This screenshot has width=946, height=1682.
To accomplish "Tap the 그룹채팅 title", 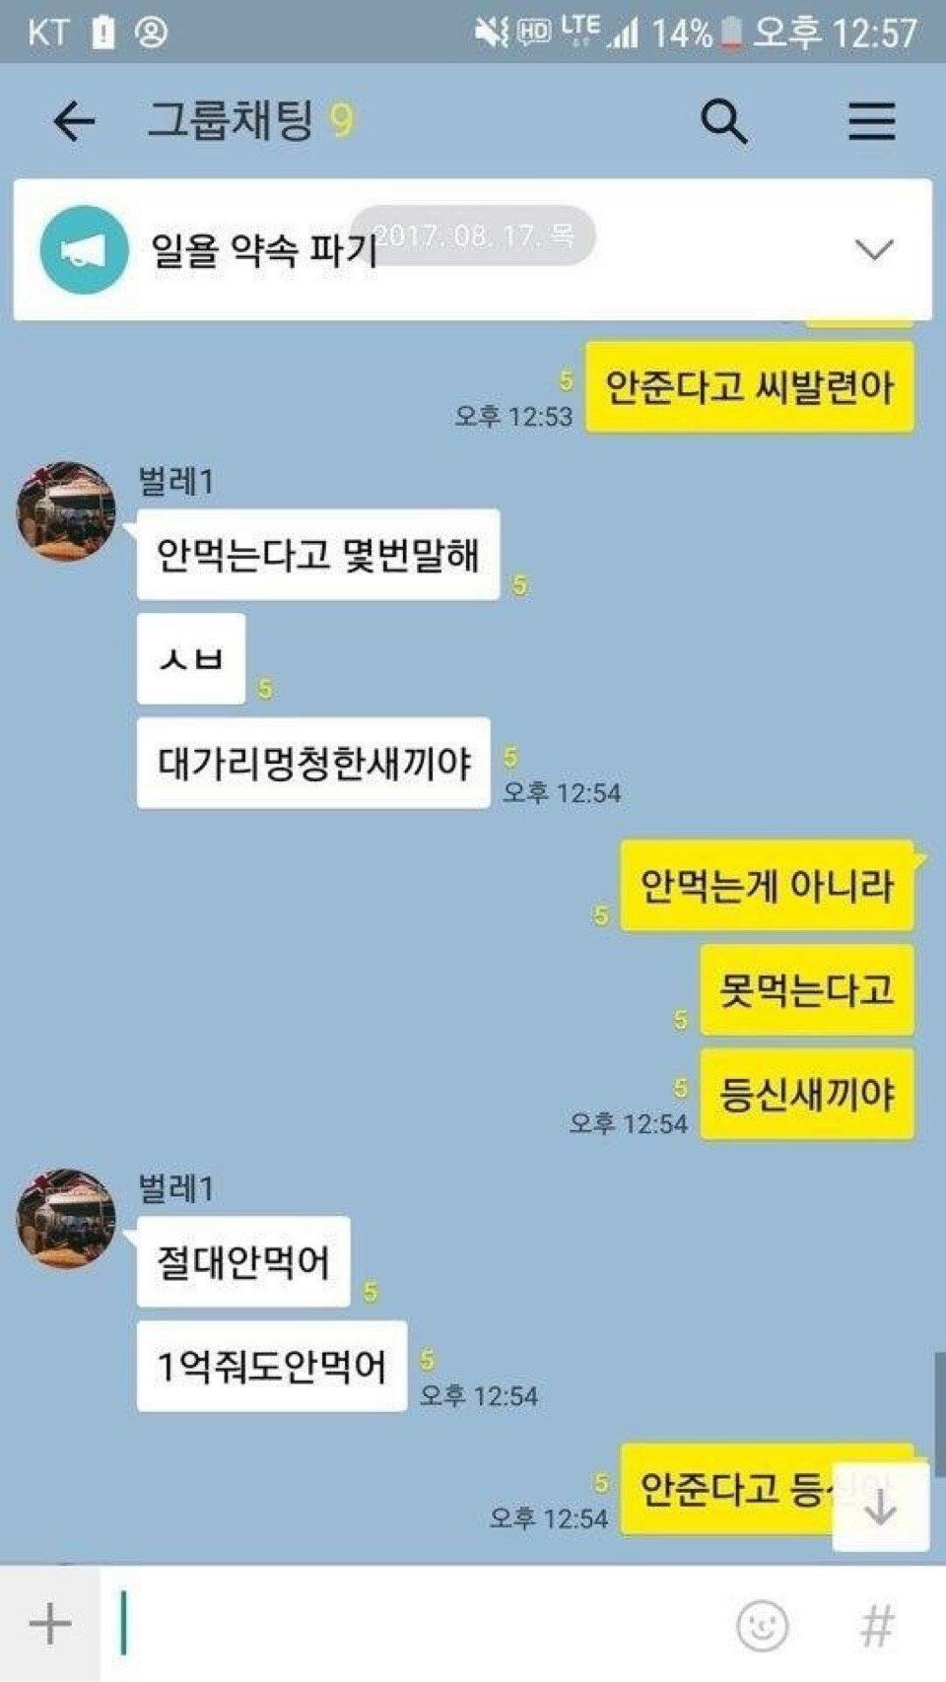I will tap(231, 121).
